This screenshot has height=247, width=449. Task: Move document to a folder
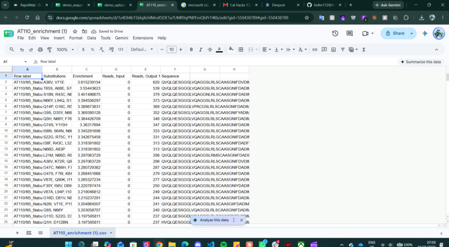(x=85, y=32)
